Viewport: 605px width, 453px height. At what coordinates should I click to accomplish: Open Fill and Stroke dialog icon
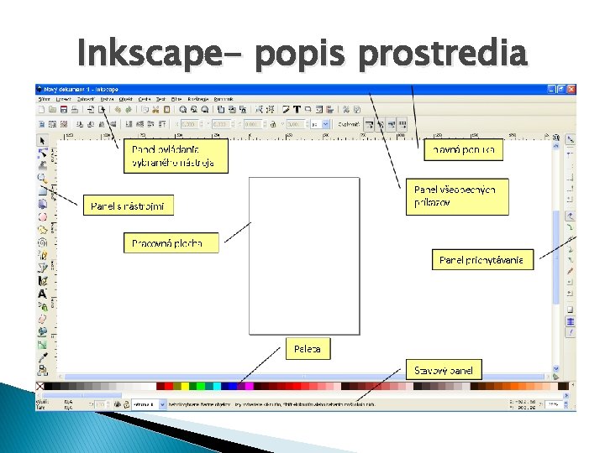pyautogui.click(x=286, y=110)
